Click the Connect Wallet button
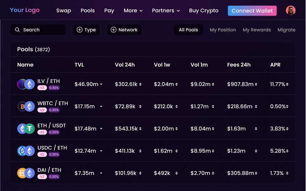 tap(252, 11)
